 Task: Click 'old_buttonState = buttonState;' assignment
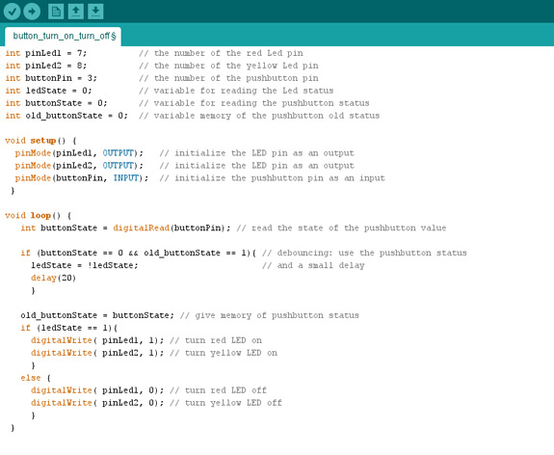tap(97, 315)
